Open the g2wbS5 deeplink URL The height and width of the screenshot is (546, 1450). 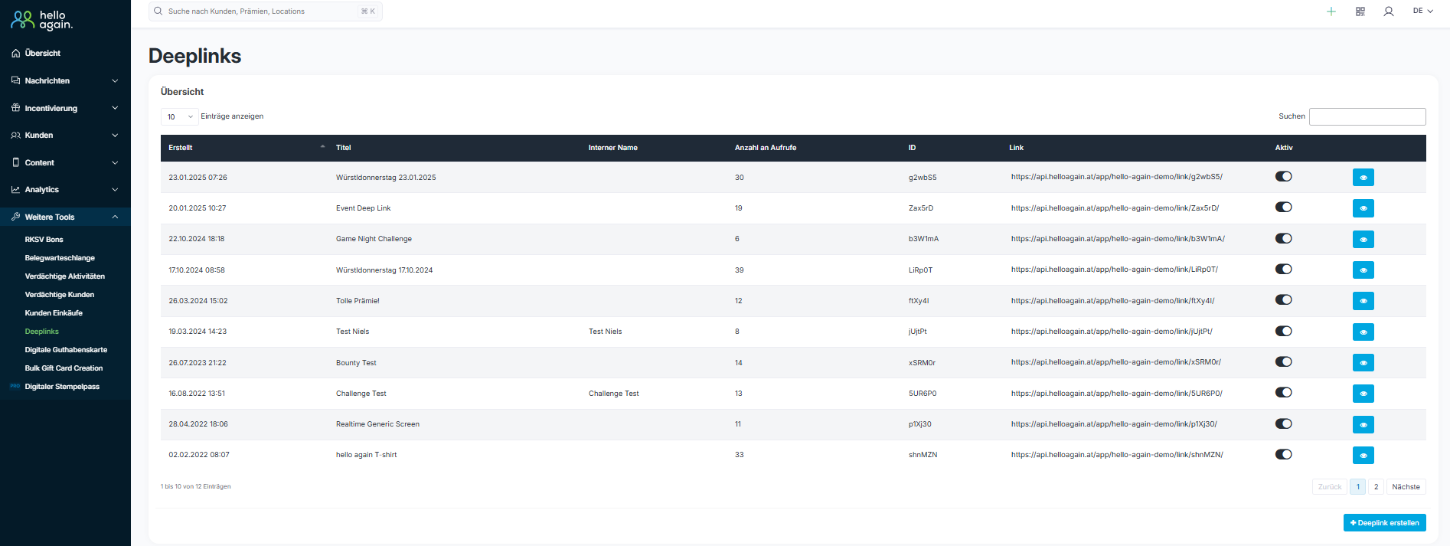pyautogui.click(x=1116, y=177)
